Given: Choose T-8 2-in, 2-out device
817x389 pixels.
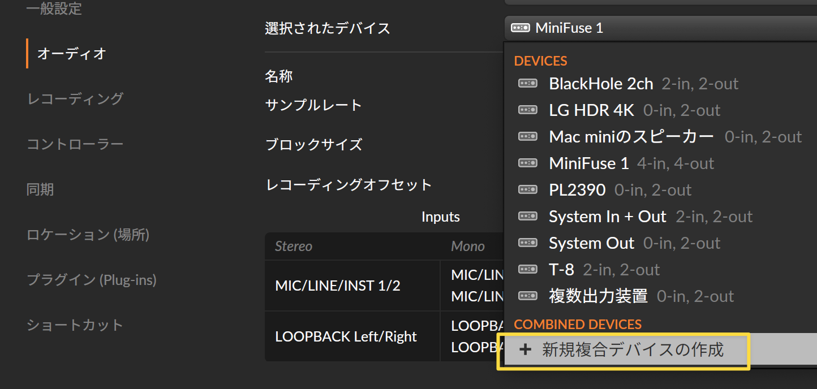Looking at the screenshot, I should (x=660, y=270).
